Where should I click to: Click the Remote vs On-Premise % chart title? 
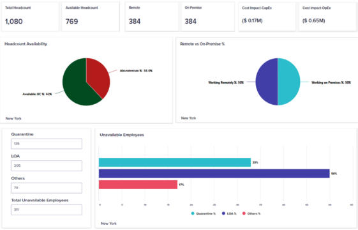click(202, 44)
